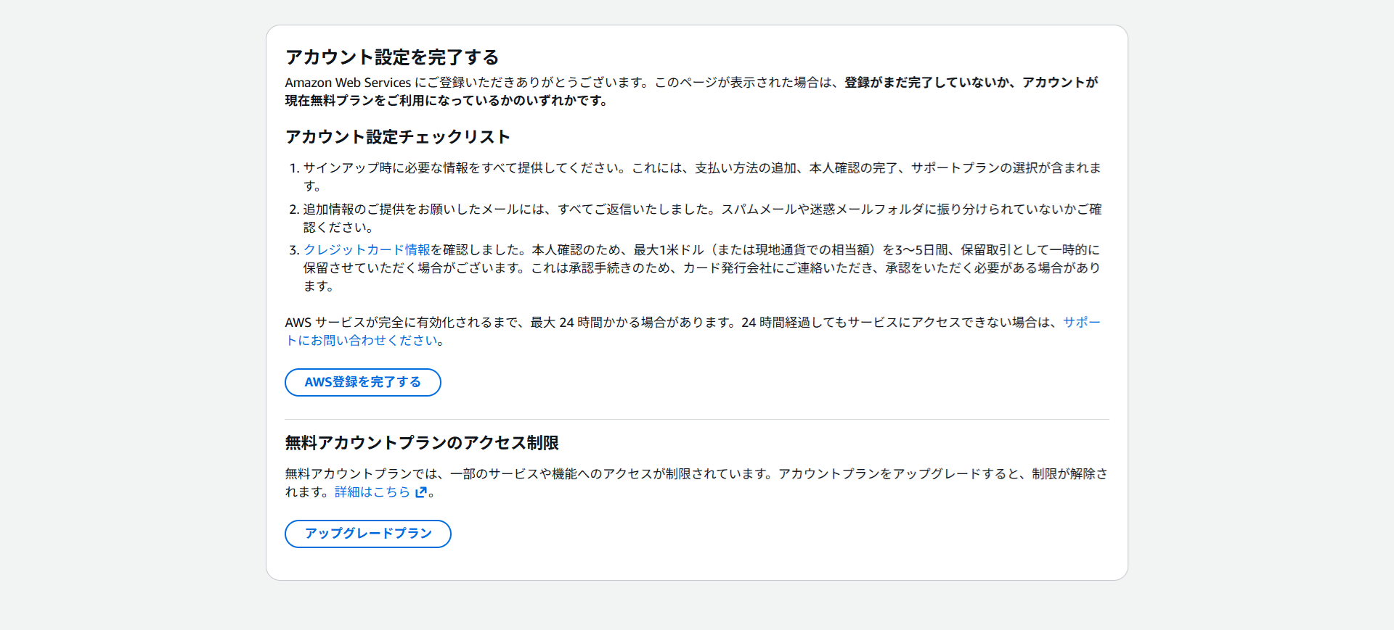Click the external link icon after 詳細はこちら
The width and height of the screenshot is (1394, 630).
coord(420,492)
